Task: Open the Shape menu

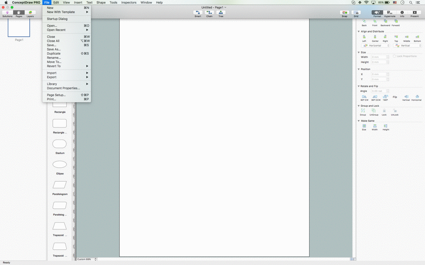Action: click(101, 2)
